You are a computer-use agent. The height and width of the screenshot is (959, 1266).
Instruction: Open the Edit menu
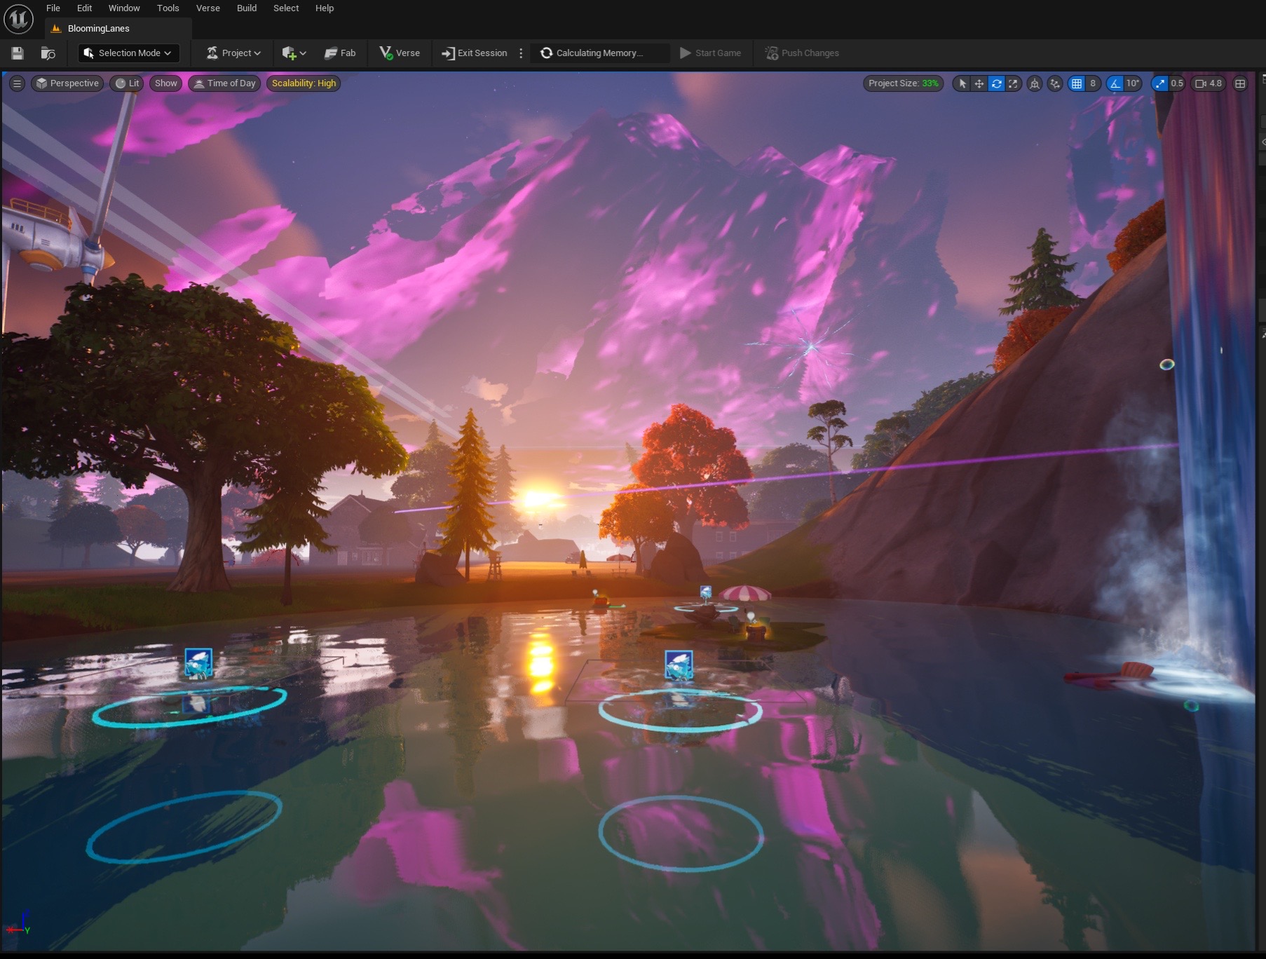click(x=85, y=8)
